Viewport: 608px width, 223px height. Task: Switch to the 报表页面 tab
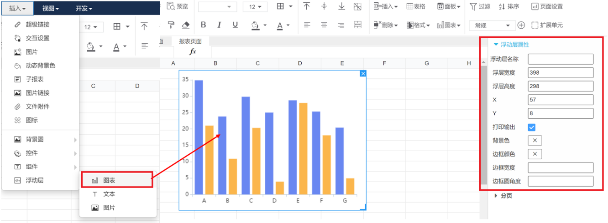coord(190,41)
